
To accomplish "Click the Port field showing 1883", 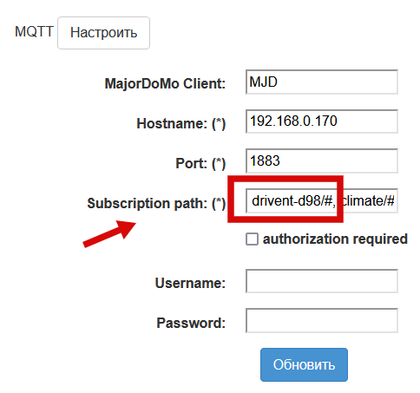I will [x=322, y=160].
